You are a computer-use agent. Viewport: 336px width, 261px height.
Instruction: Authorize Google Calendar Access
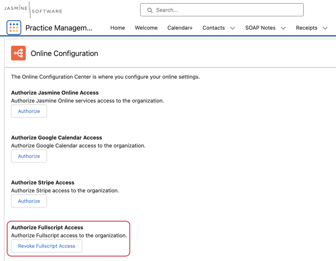tap(29, 156)
